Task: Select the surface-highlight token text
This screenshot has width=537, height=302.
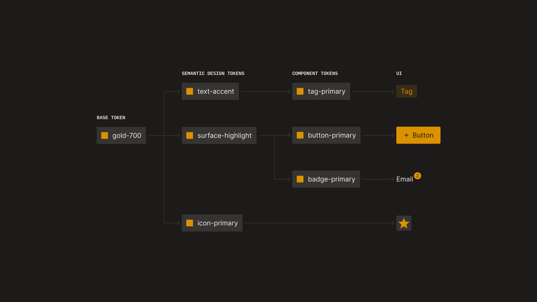Action: [224, 136]
